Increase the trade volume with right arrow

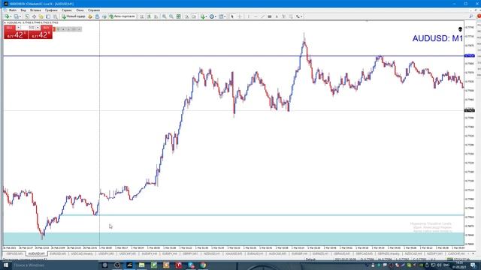point(38,28)
